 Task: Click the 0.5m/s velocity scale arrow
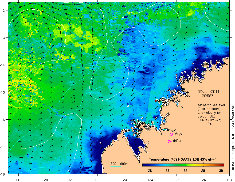(x=206, y=124)
